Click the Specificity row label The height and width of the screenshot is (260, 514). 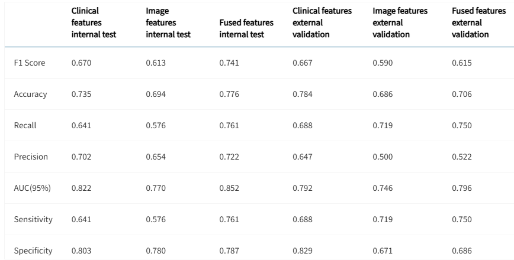click(x=33, y=251)
